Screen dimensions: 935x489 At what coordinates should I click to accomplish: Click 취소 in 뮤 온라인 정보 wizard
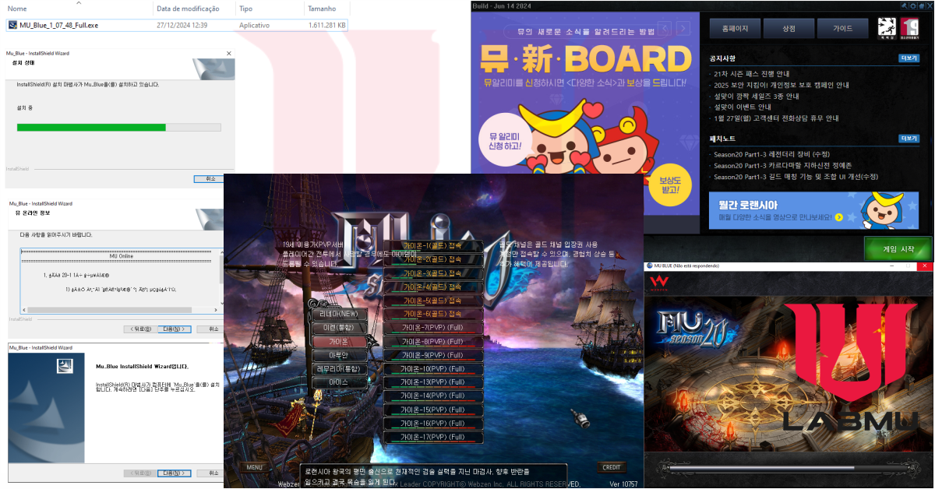pos(212,329)
